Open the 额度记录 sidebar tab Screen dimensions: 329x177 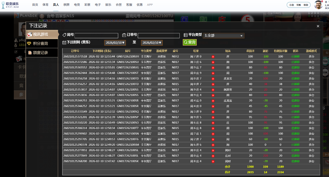[42, 53]
